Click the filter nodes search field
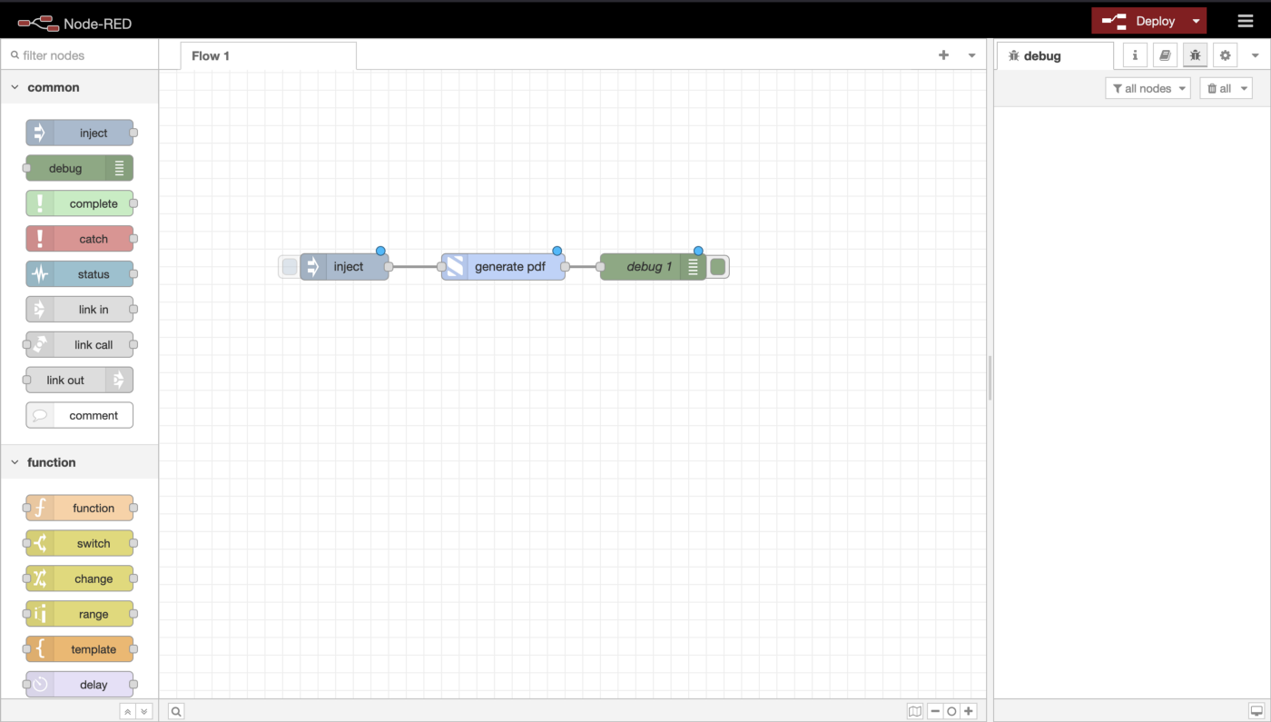Image resolution: width=1271 pixels, height=722 pixels. coord(82,55)
